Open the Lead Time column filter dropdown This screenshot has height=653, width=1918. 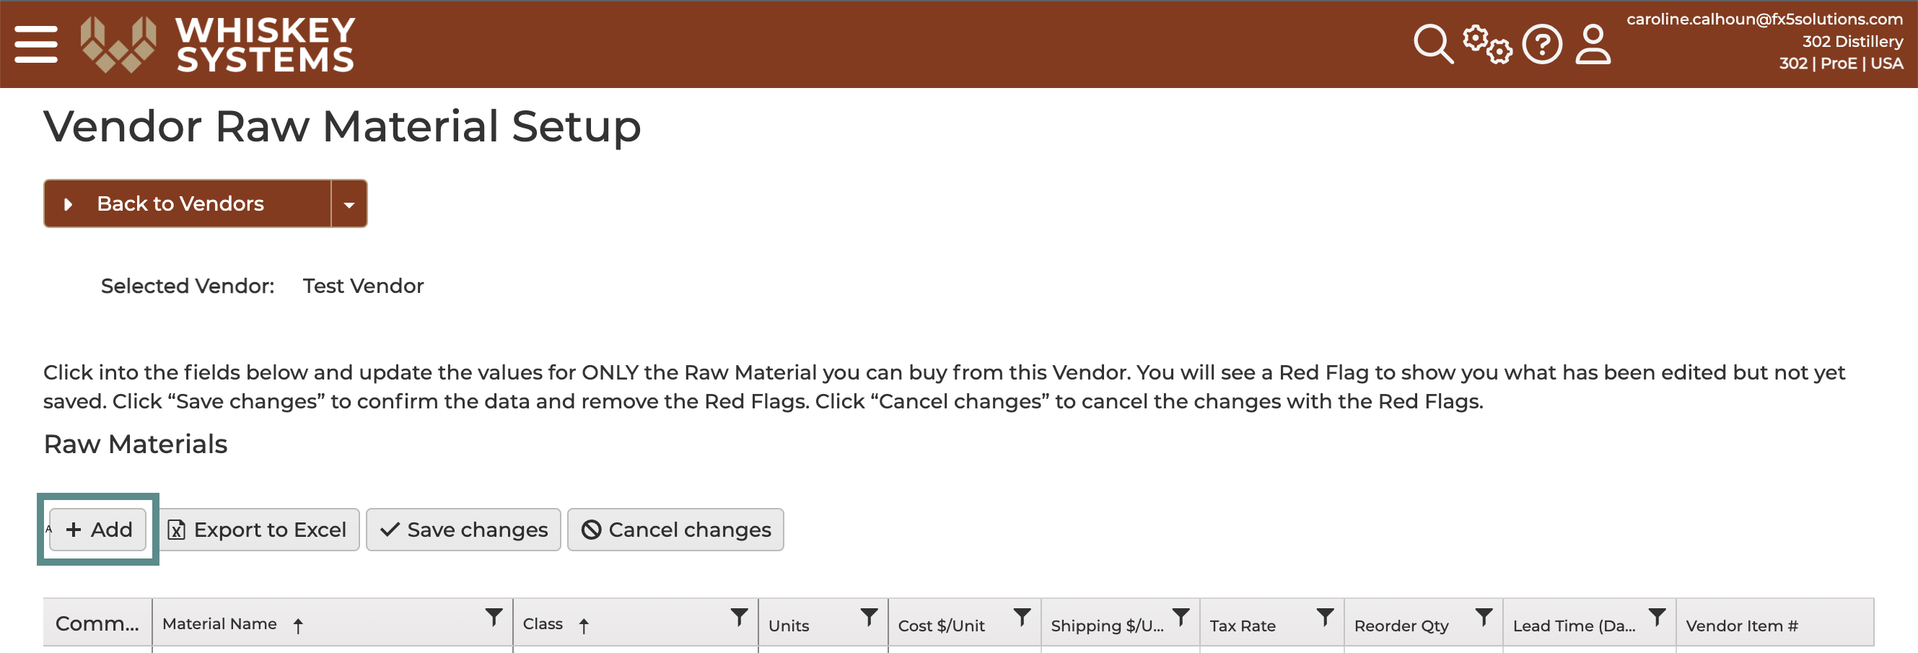(x=1657, y=616)
